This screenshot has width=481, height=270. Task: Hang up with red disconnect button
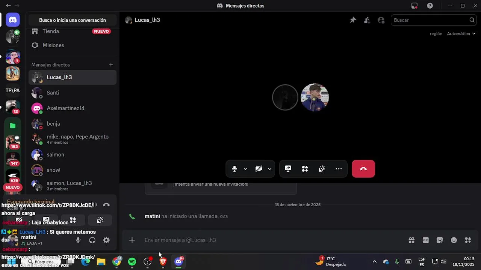[363, 169]
